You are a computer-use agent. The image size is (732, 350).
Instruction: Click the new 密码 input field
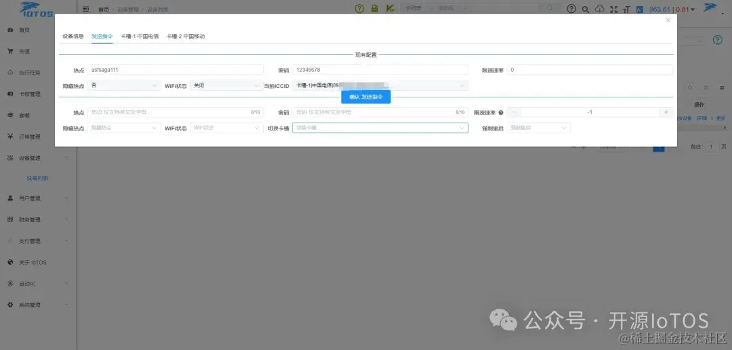380,112
